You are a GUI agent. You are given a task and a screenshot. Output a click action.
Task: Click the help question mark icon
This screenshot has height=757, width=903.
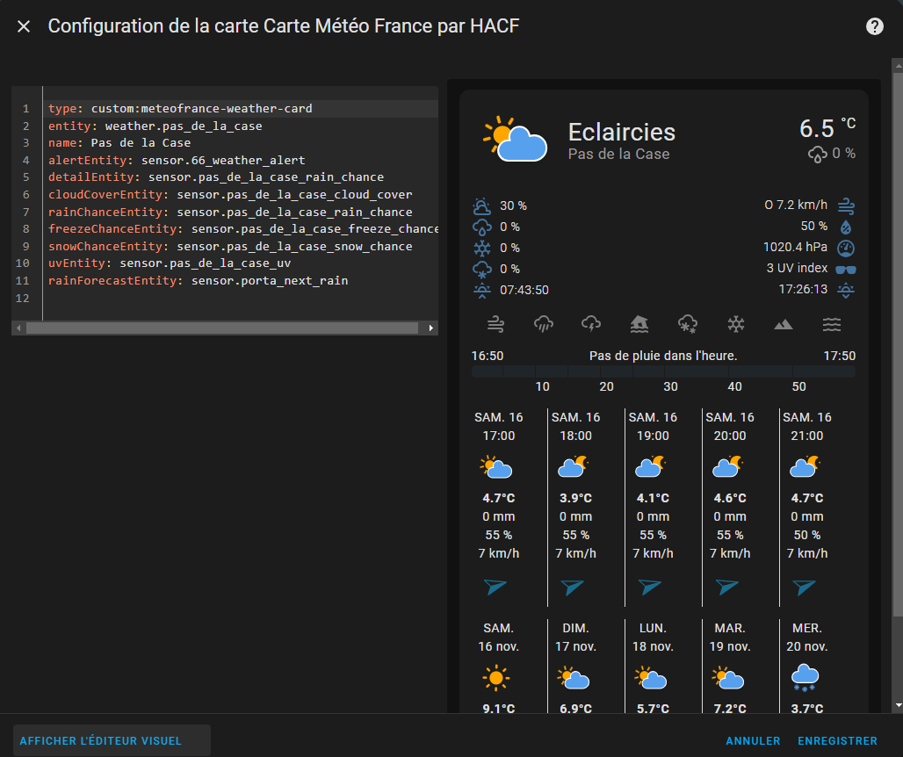pos(875,26)
